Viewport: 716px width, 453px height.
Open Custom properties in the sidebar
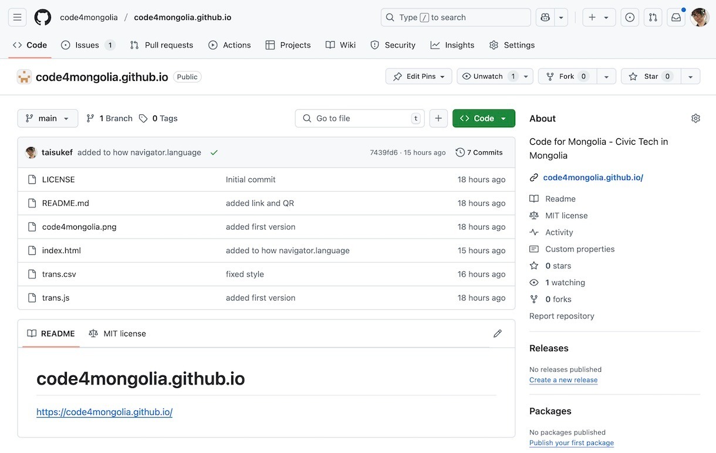[580, 249]
